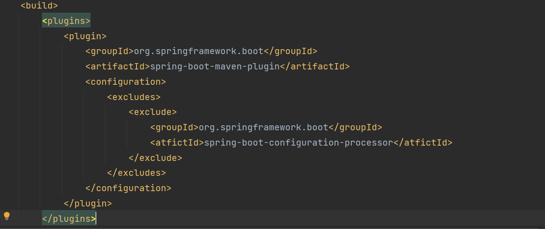Click the opening exclude tag
The image size is (545, 229).
pos(153,112)
